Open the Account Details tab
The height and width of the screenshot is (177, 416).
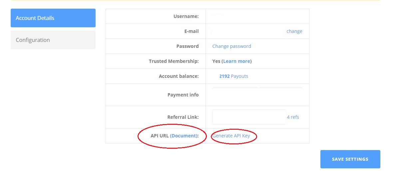(53, 18)
